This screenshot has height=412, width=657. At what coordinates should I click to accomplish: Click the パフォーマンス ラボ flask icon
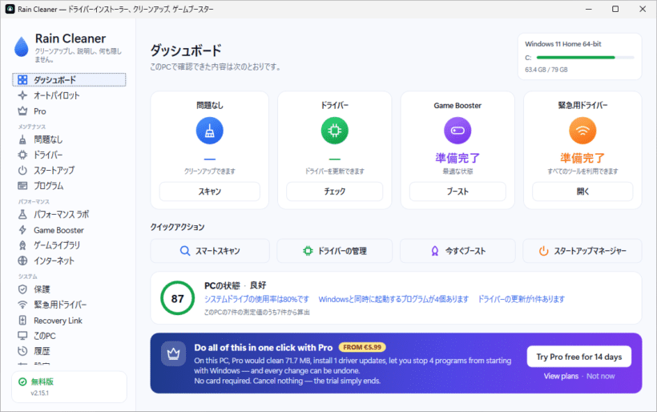22,215
